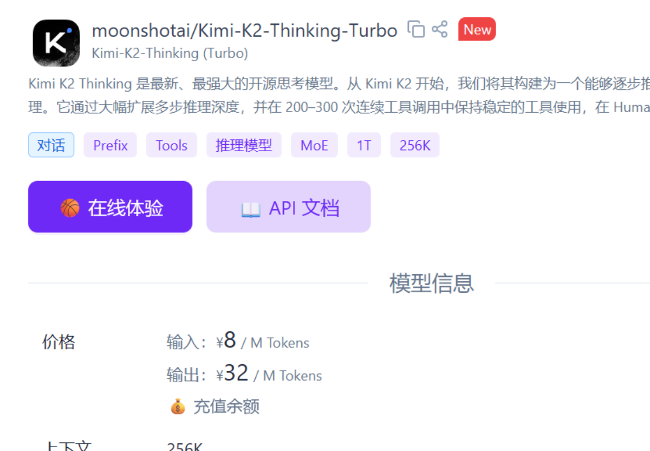Open the share icon beside the model name
Image resolution: width=650 pixels, height=451 pixels.
[440, 29]
